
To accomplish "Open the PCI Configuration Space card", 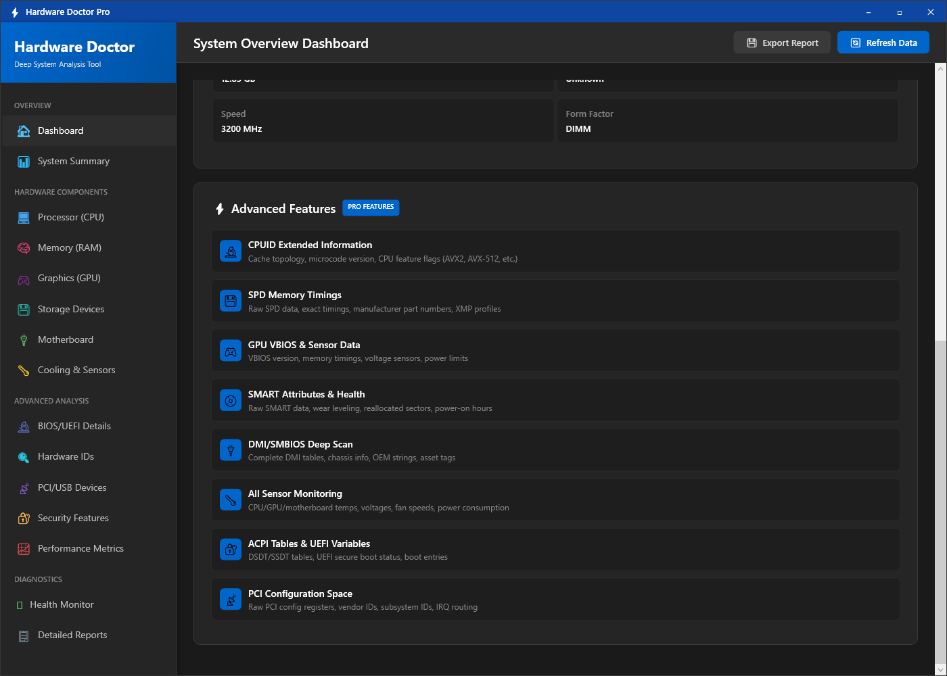I will [x=556, y=600].
